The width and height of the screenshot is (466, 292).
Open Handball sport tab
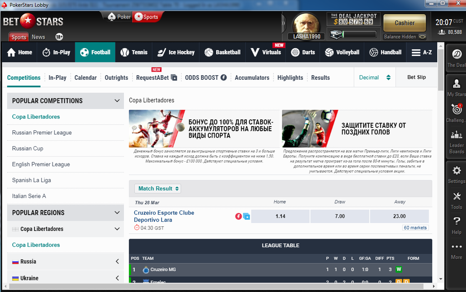(385, 52)
